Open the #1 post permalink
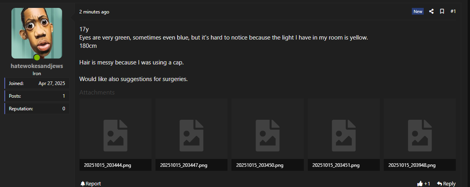This screenshot has width=470, height=187. (453, 11)
